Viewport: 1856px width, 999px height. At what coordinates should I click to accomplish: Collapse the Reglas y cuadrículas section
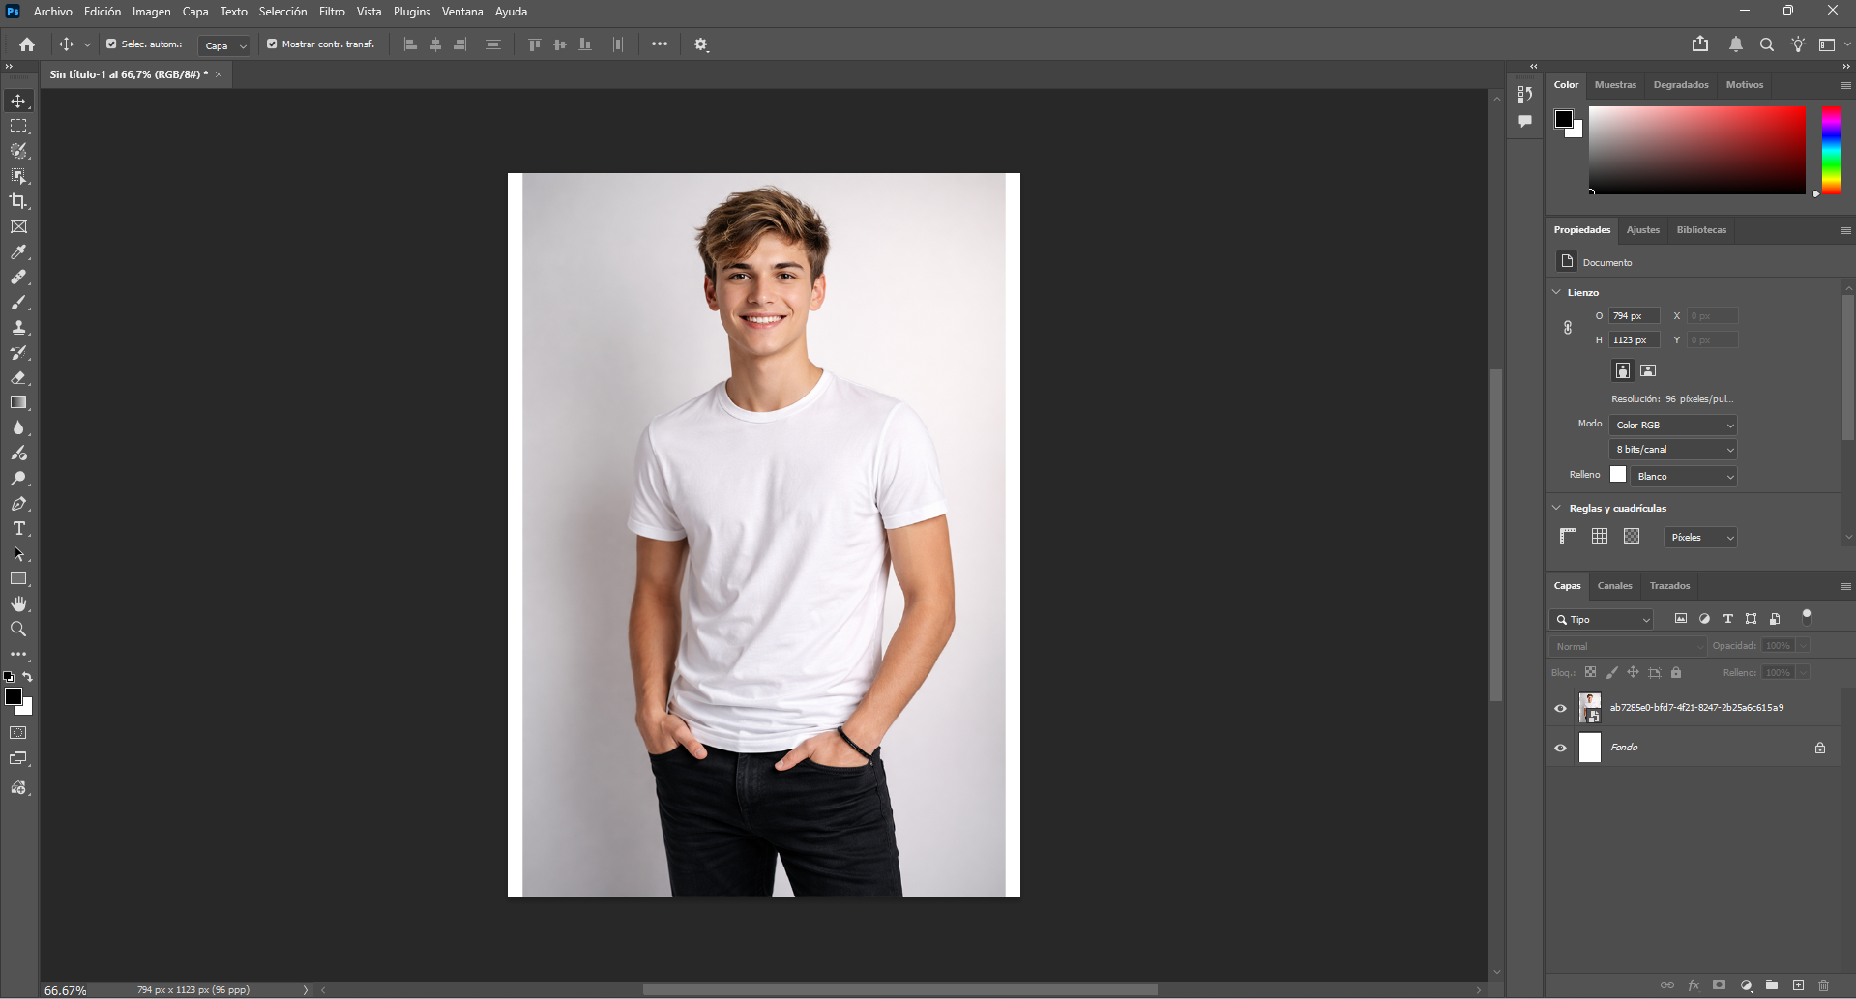[x=1556, y=507]
